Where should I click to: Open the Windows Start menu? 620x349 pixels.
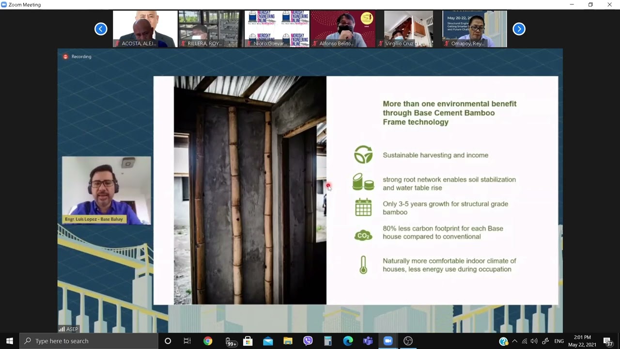click(10, 341)
